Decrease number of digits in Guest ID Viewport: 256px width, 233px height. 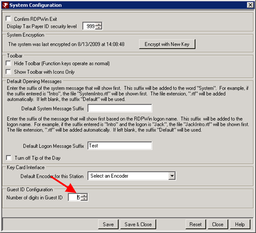point(84,199)
